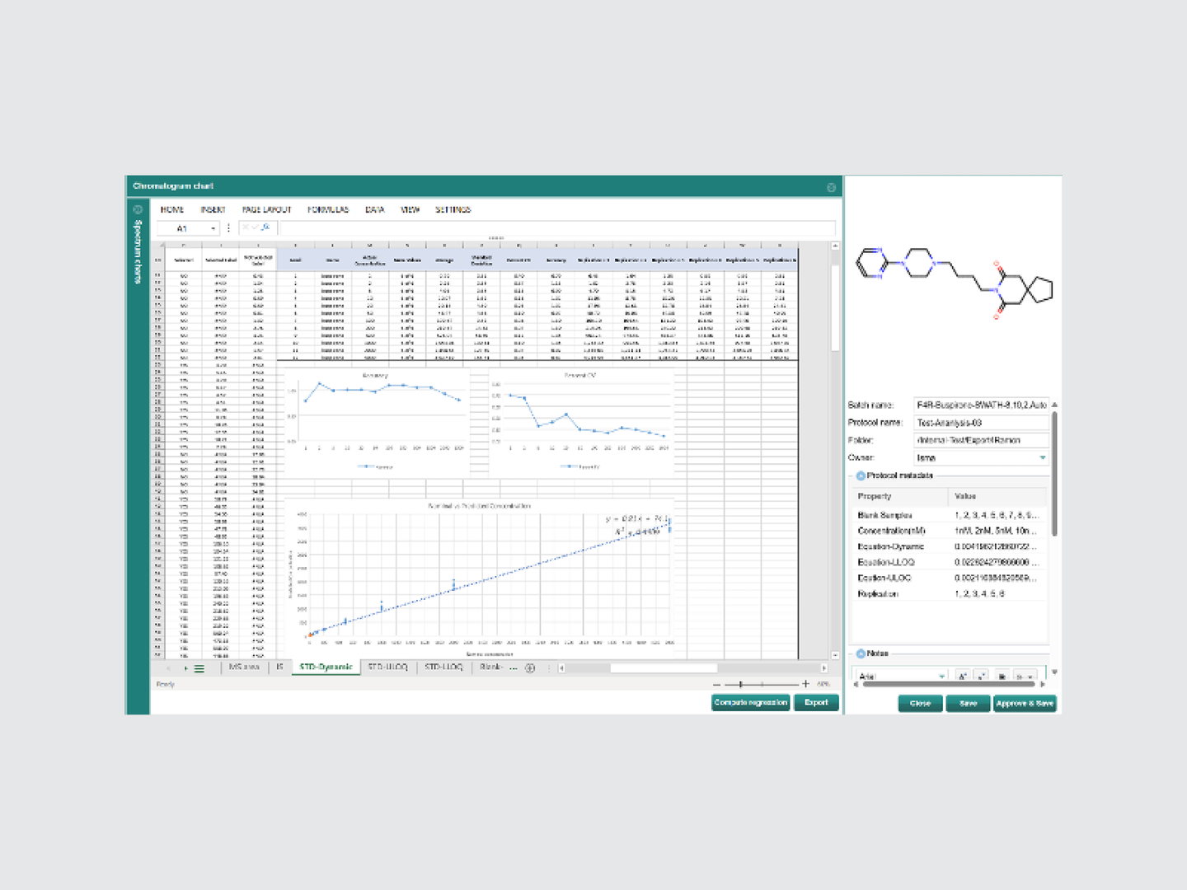Click the blue icon beside Protocol metadata

861,475
